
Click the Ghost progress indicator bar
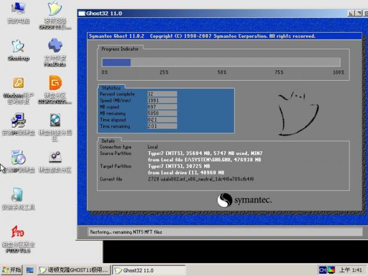(221, 62)
